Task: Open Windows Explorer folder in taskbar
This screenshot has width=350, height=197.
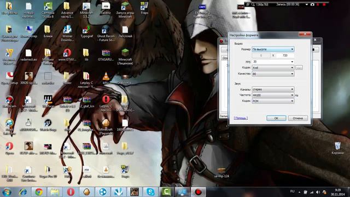Action: tap(55, 192)
